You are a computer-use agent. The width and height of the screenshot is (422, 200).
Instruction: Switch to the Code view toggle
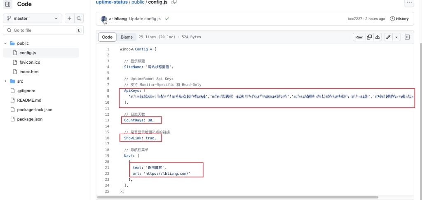107,37
